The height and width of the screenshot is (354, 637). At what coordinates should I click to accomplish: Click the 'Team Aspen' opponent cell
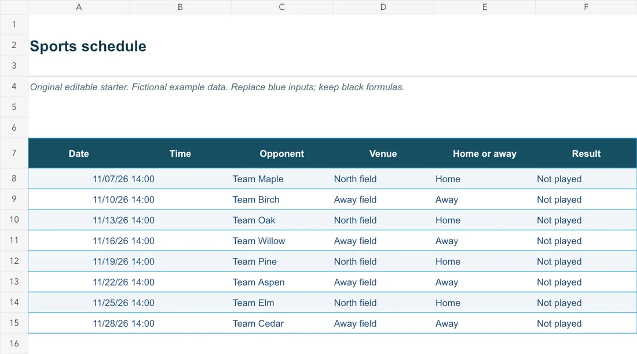pyautogui.click(x=281, y=282)
